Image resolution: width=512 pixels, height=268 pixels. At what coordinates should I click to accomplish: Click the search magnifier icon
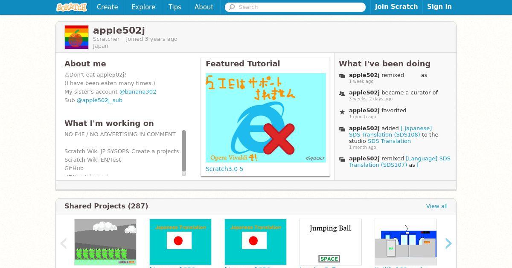coord(232,7)
